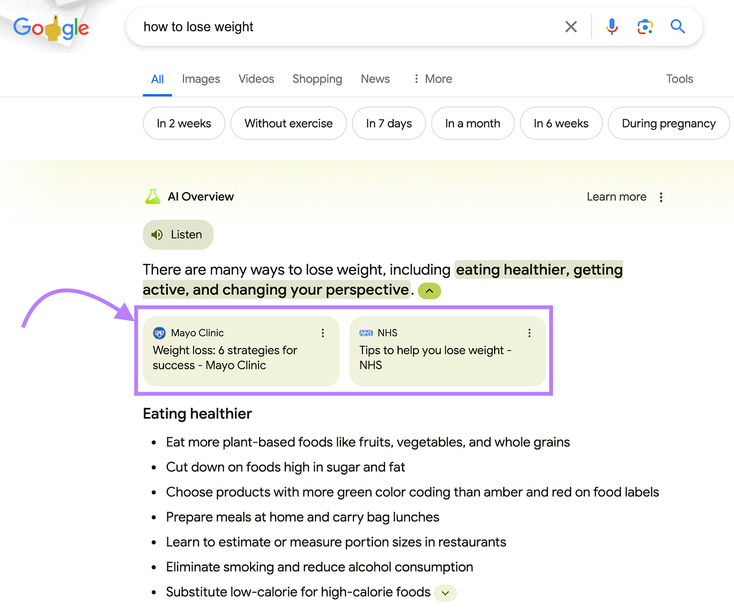Open the NHS source card

click(448, 351)
